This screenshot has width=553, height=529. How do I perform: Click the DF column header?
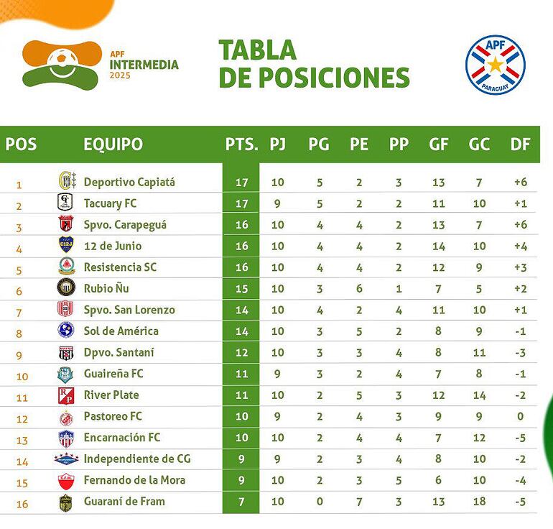click(519, 144)
